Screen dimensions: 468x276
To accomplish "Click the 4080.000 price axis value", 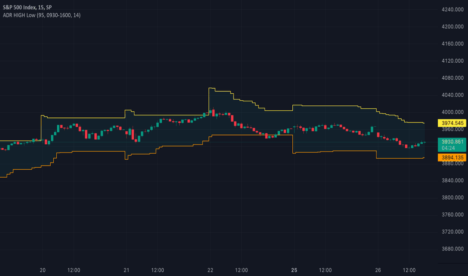I will coord(452,78).
